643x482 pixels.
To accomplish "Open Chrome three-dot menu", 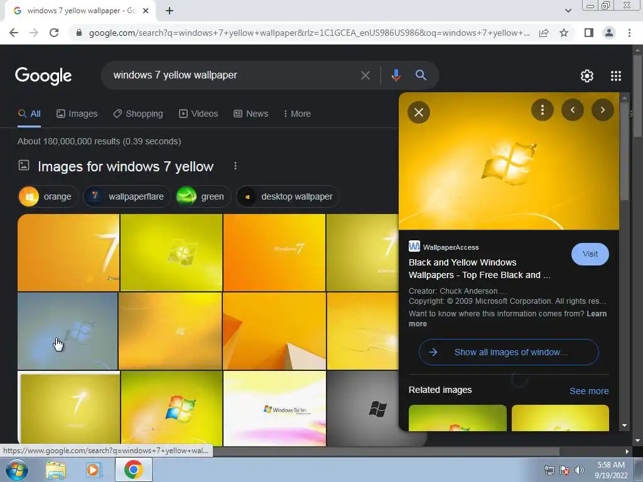I will tap(629, 33).
